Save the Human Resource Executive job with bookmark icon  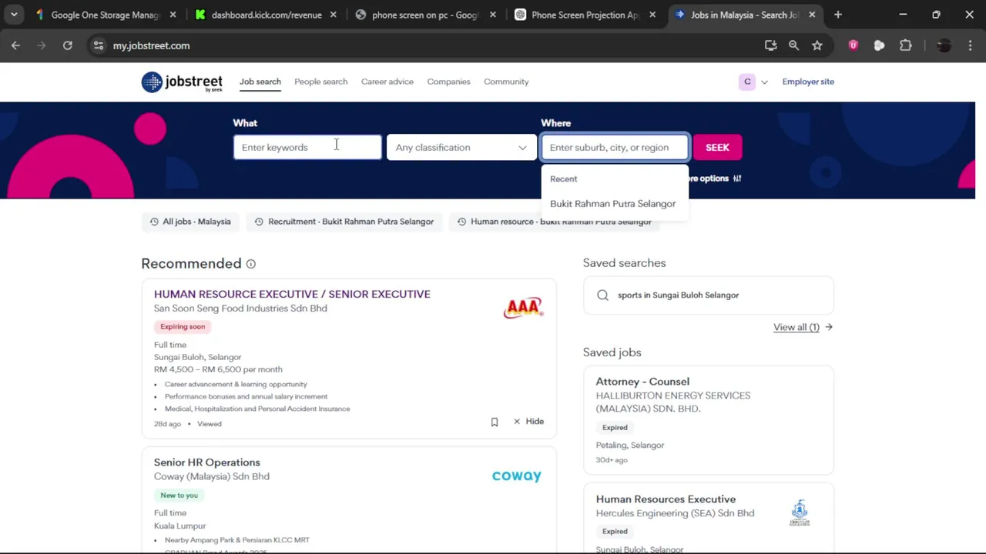click(x=495, y=422)
